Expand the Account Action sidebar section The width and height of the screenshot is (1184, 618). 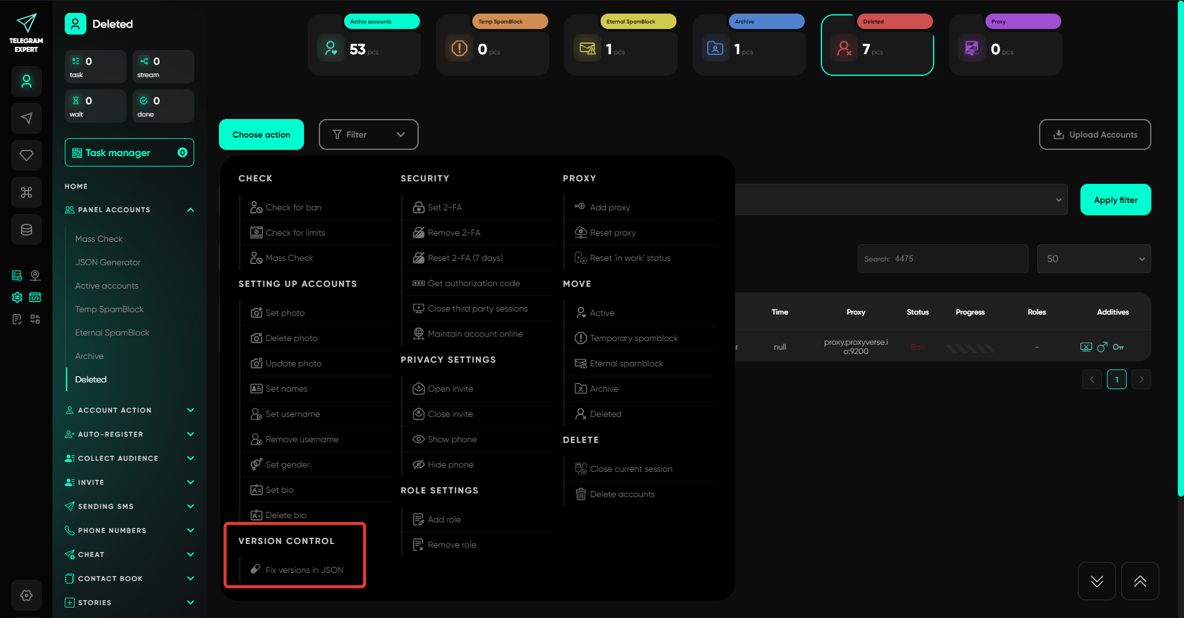(x=129, y=410)
